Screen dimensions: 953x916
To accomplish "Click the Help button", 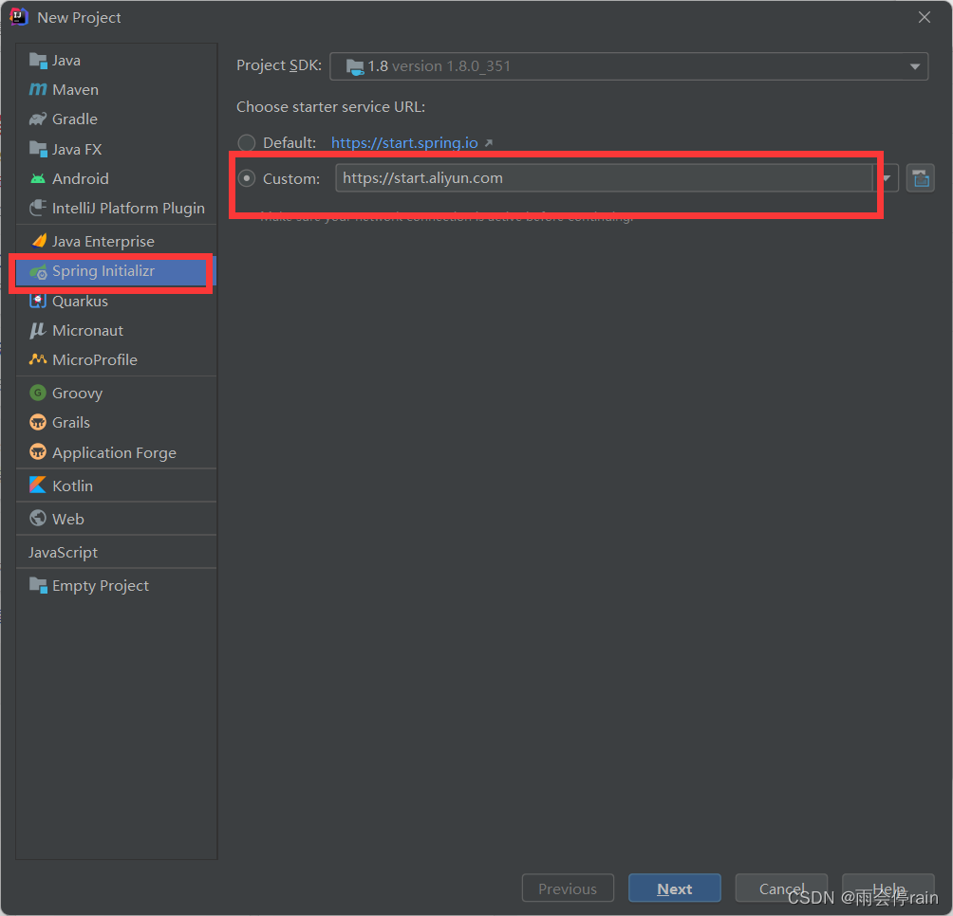I will tap(888, 889).
